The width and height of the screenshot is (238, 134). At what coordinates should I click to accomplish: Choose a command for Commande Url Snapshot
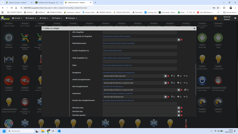pos(179,40)
